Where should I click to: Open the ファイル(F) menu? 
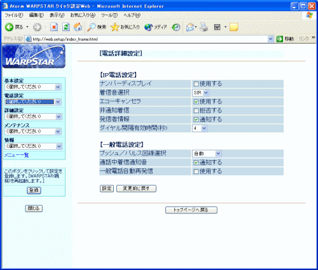point(14,15)
